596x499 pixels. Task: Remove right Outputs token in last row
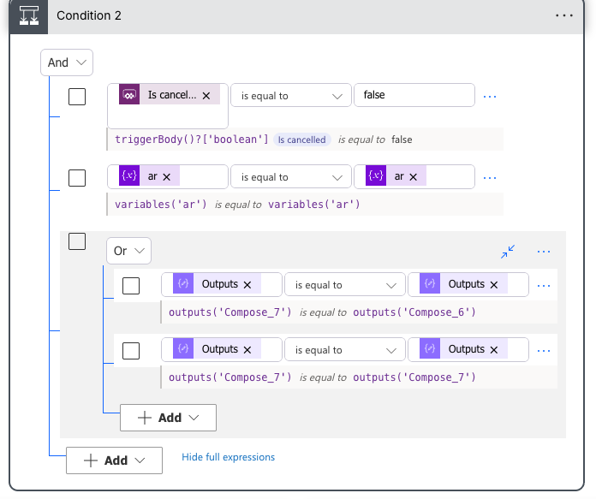coord(494,350)
